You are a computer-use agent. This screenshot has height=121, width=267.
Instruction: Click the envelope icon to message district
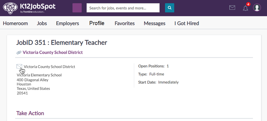pyautogui.click(x=19, y=66)
